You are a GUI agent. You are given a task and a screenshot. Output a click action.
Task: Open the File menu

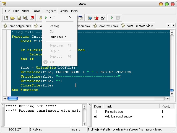click(7, 11)
